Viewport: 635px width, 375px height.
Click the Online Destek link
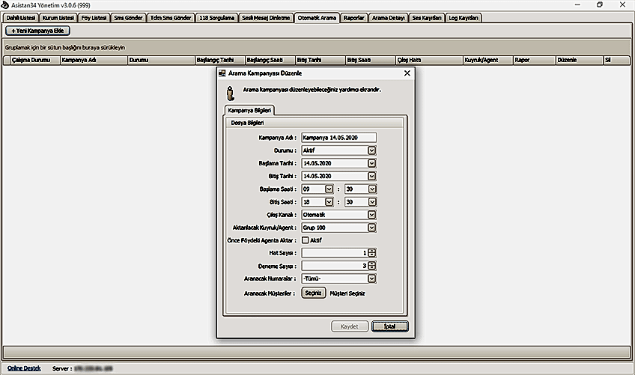pyautogui.click(x=24, y=368)
